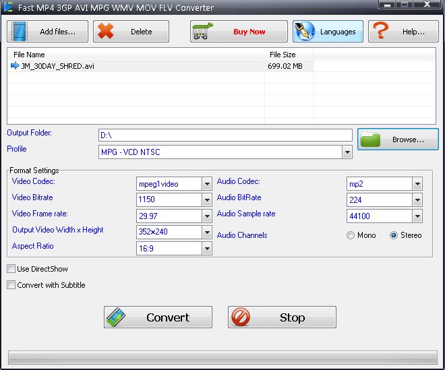This screenshot has height=370, width=445.
Task: Open the Languages button label
Action: click(x=338, y=32)
